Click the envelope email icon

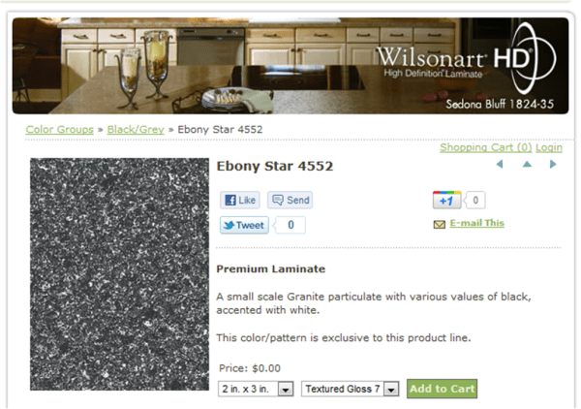[x=440, y=224]
